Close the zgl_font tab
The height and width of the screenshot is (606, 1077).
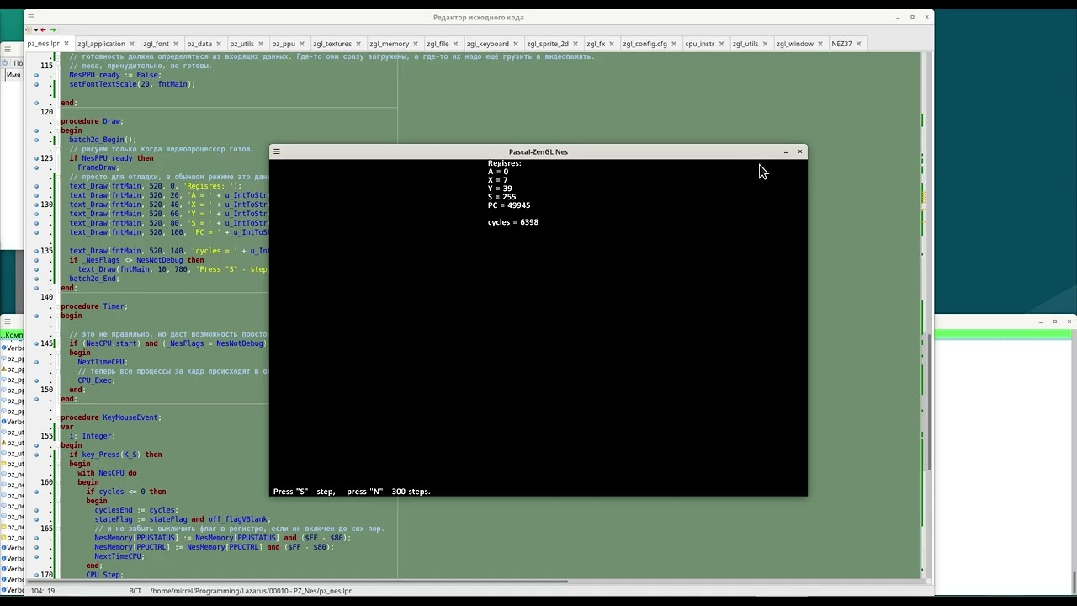point(177,44)
